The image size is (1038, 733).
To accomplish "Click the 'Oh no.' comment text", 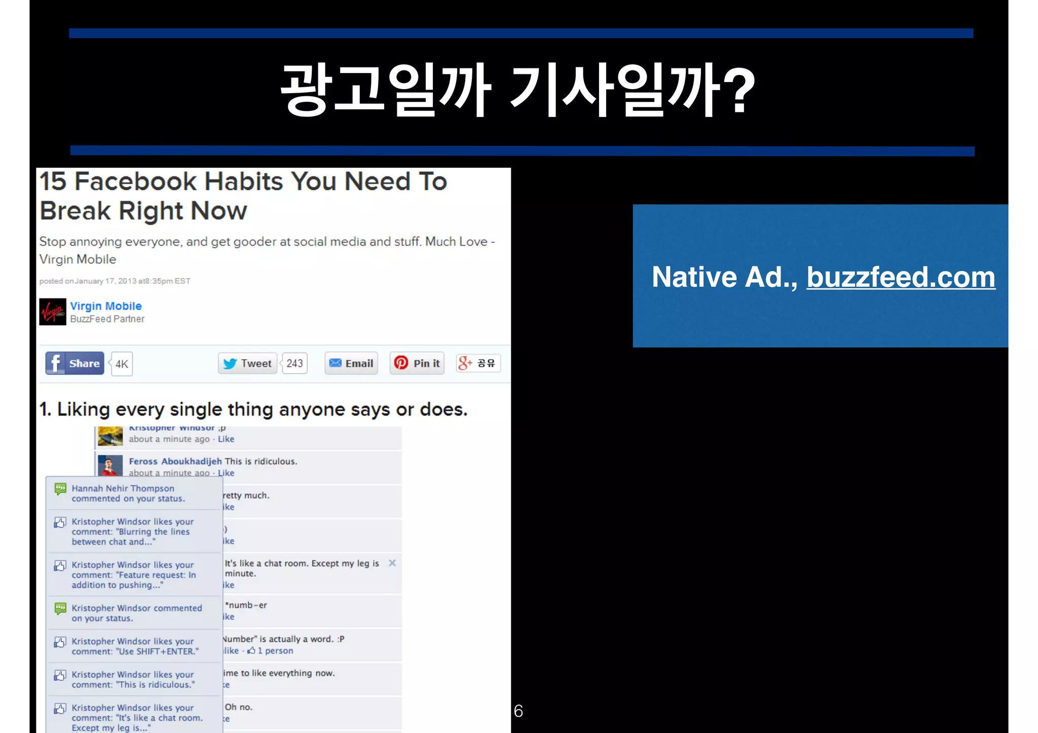I will point(239,707).
